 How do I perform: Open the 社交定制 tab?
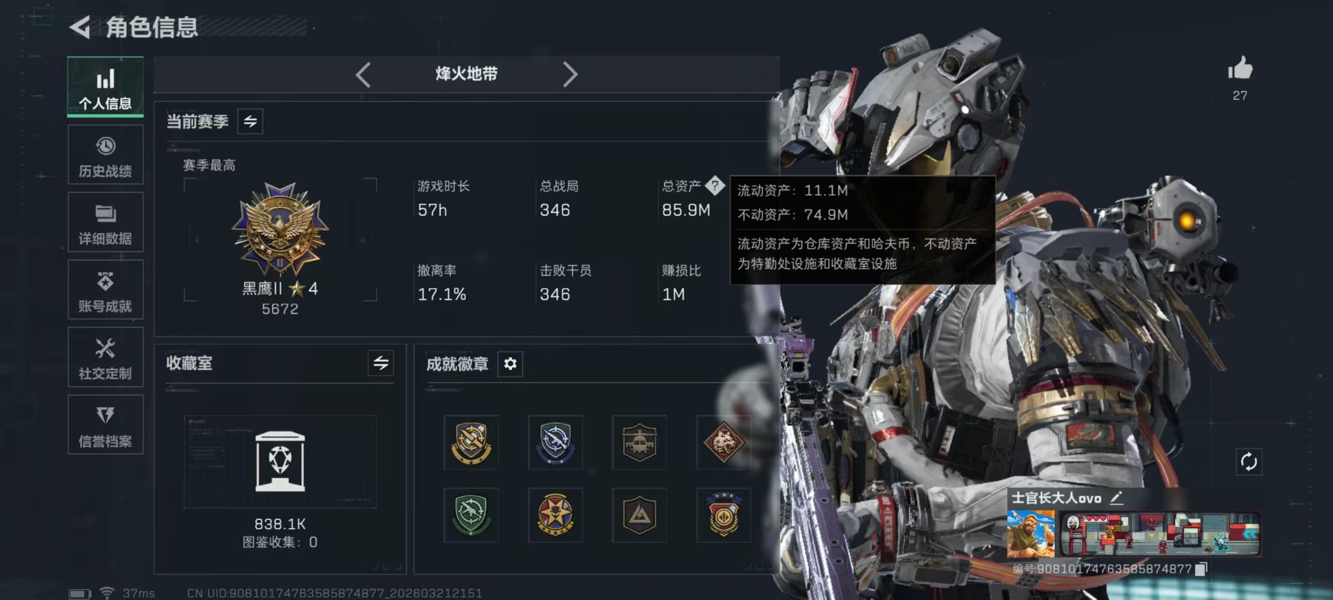pyautogui.click(x=105, y=357)
